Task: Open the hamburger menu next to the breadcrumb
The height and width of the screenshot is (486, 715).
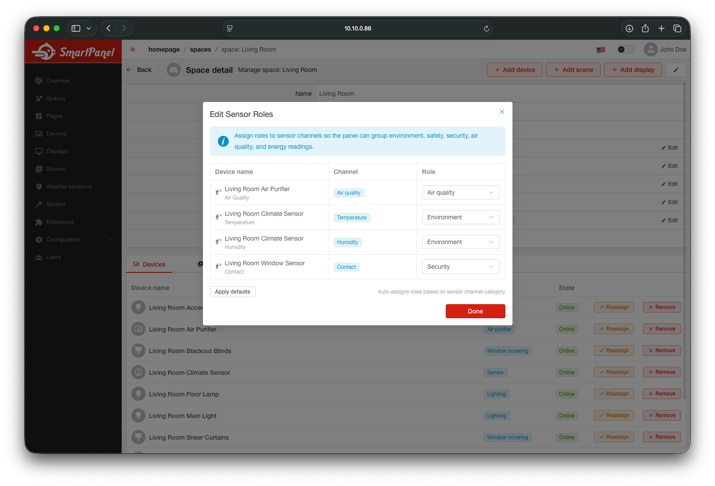Action: click(x=132, y=49)
